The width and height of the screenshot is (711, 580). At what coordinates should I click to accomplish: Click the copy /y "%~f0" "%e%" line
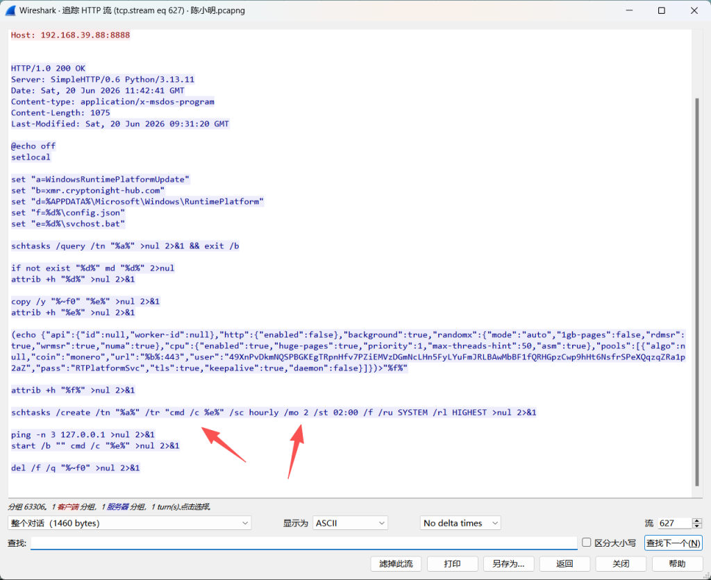click(x=85, y=301)
